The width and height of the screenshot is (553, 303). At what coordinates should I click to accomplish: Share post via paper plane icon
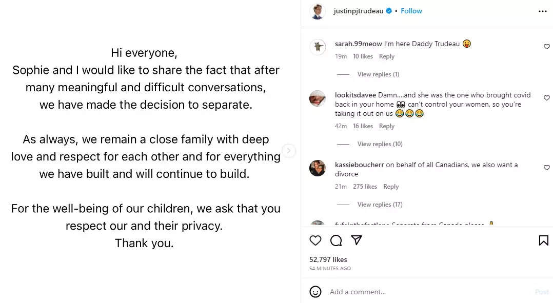pos(357,240)
